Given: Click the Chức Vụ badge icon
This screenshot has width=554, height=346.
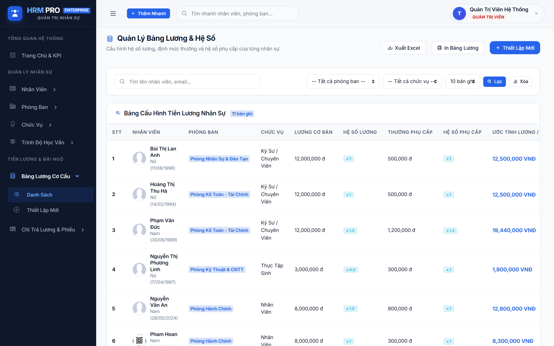Looking at the screenshot, I should [x=13, y=124].
